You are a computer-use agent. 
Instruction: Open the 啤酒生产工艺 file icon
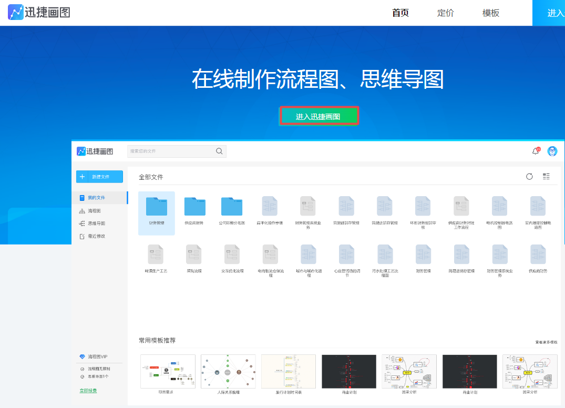point(156,254)
